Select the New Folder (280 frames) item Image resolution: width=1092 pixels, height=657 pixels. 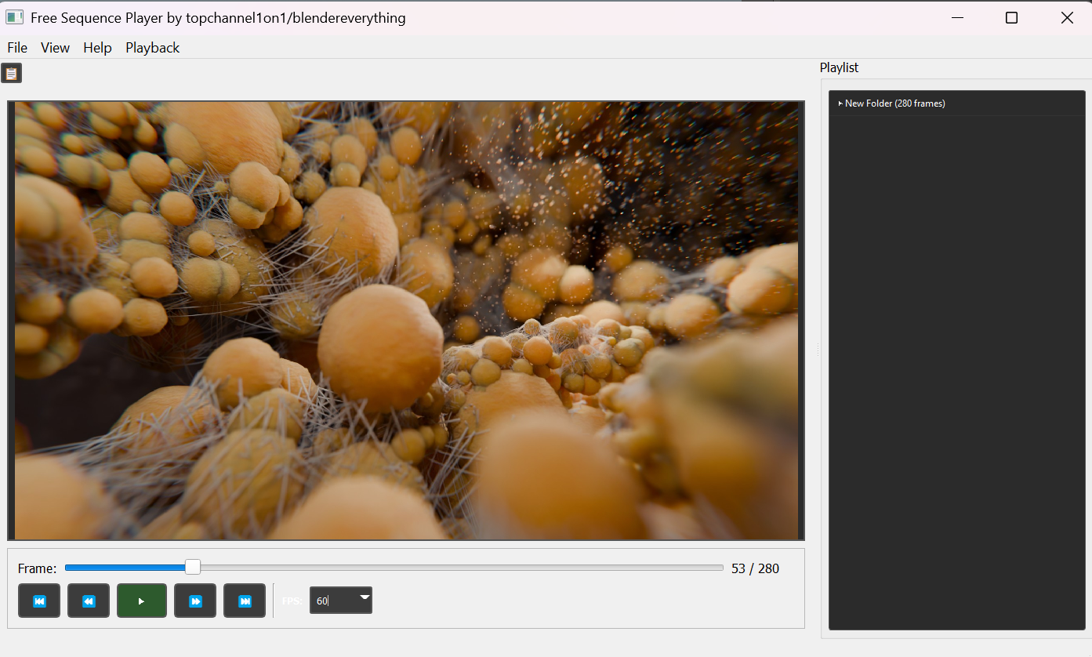(894, 103)
